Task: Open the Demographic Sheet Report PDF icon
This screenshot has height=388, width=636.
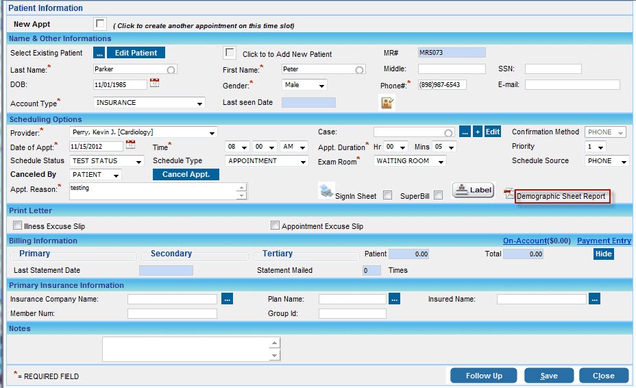Action: coord(509,195)
